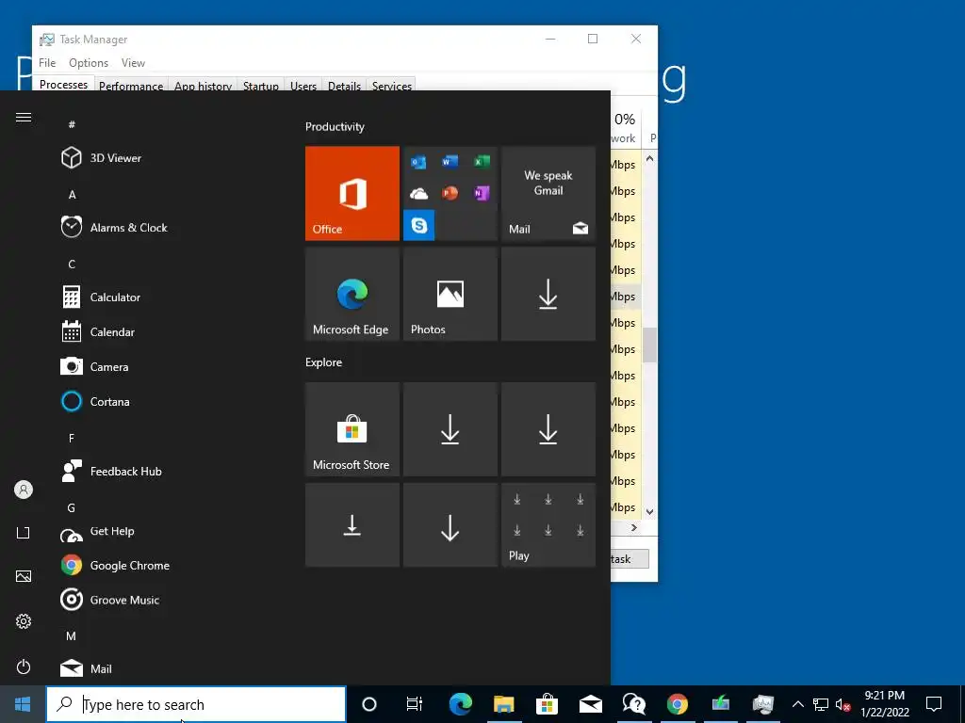
Task: Open the volume control in tray
Action: pos(842,704)
